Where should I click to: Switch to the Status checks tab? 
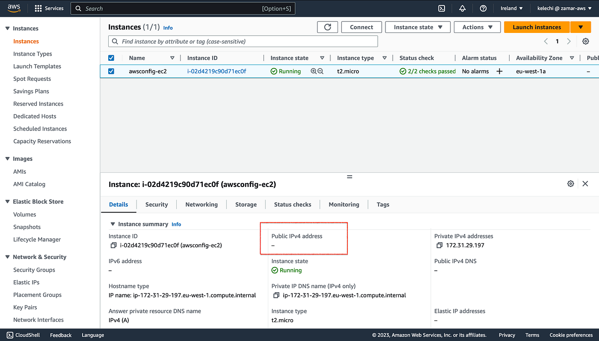293,205
